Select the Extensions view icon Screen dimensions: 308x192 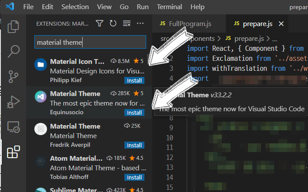(x=13, y=152)
